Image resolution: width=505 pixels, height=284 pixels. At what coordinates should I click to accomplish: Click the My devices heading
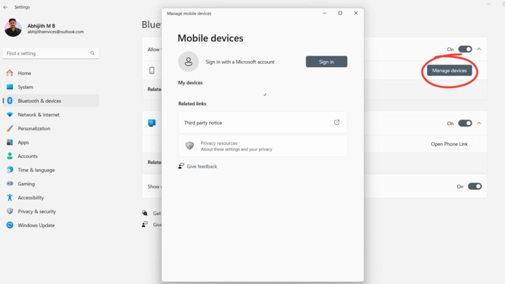pyautogui.click(x=191, y=83)
